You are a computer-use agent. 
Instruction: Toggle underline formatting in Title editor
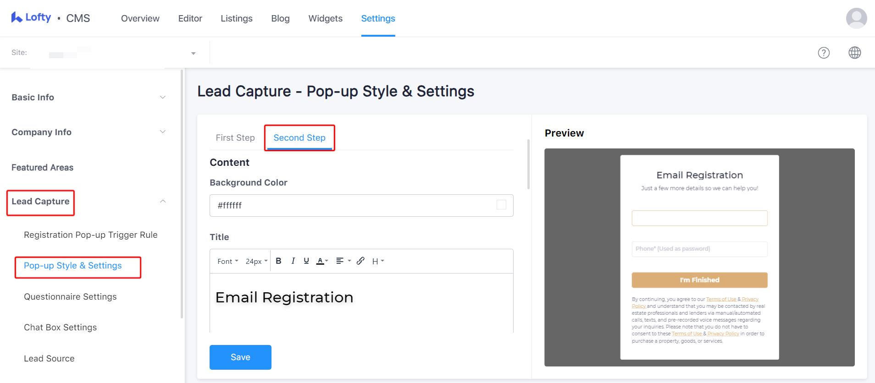point(306,261)
